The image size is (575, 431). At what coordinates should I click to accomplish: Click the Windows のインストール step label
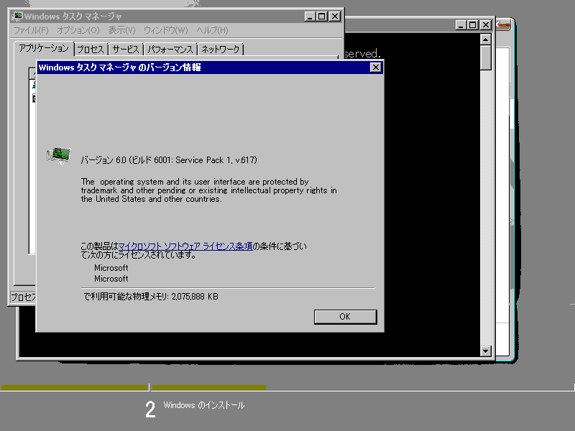click(x=204, y=405)
